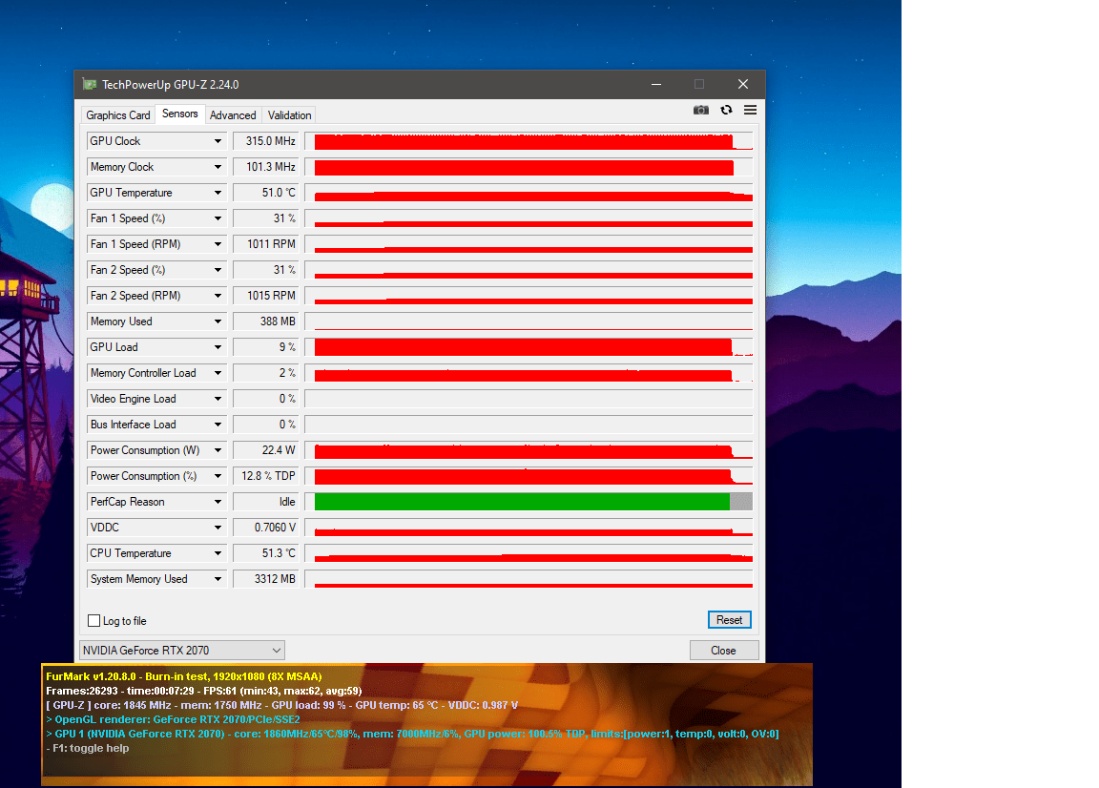The height and width of the screenshot is (788, 1099).
Task: Click the Close button at bottom
Action: [723, 650]
